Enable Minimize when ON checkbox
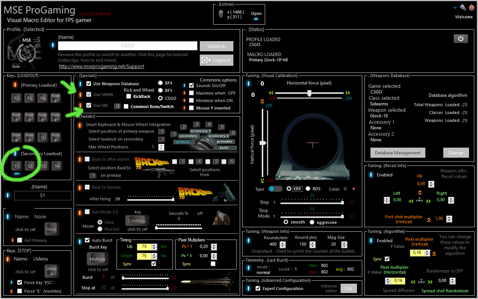Viewport: 478px width, 299px height. pyautogui.click(x=192, y=101)
